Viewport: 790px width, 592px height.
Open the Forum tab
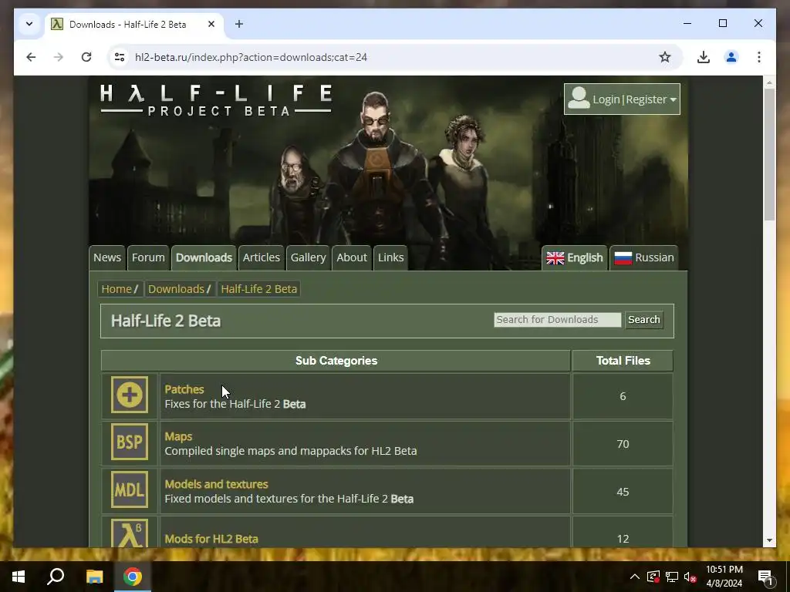click(x=148, y=257)
